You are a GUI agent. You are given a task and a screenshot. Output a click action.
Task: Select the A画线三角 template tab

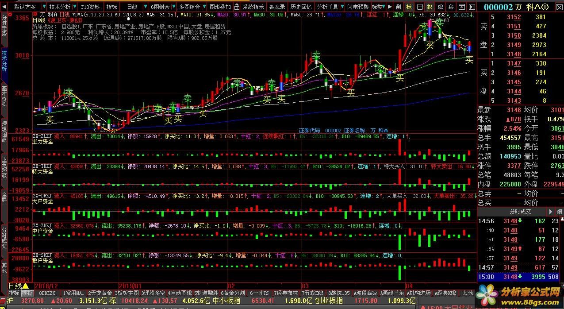pos(392,293)
